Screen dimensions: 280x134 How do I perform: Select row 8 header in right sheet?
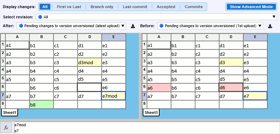click(144, 104)
